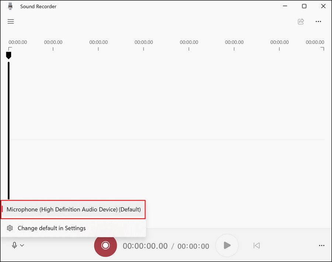
Task: Click the microphone icon in bottom bar
Action: 14,245
